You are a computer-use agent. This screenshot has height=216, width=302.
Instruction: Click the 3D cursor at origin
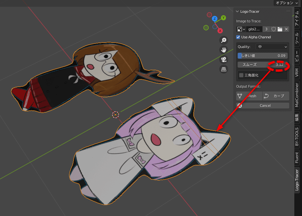tap(115, 115)
